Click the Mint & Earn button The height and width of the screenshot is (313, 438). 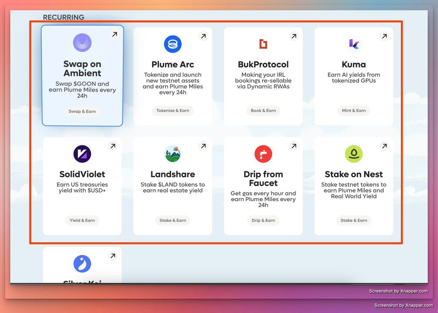(x=354, y=111)
